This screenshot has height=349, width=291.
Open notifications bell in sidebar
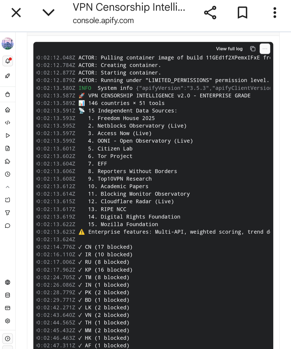click(x=8, y=61)
